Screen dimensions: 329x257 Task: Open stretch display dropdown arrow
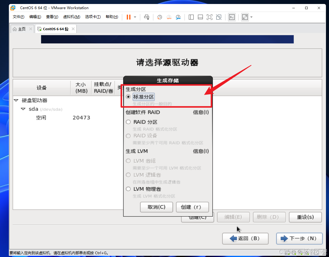[x=251, y=17]
